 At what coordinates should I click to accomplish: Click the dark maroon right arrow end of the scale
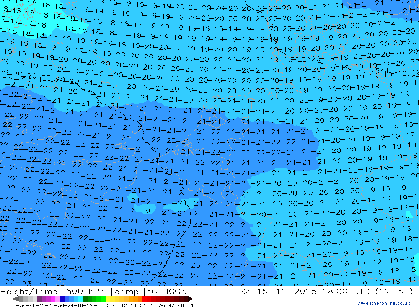coord(191,299)
